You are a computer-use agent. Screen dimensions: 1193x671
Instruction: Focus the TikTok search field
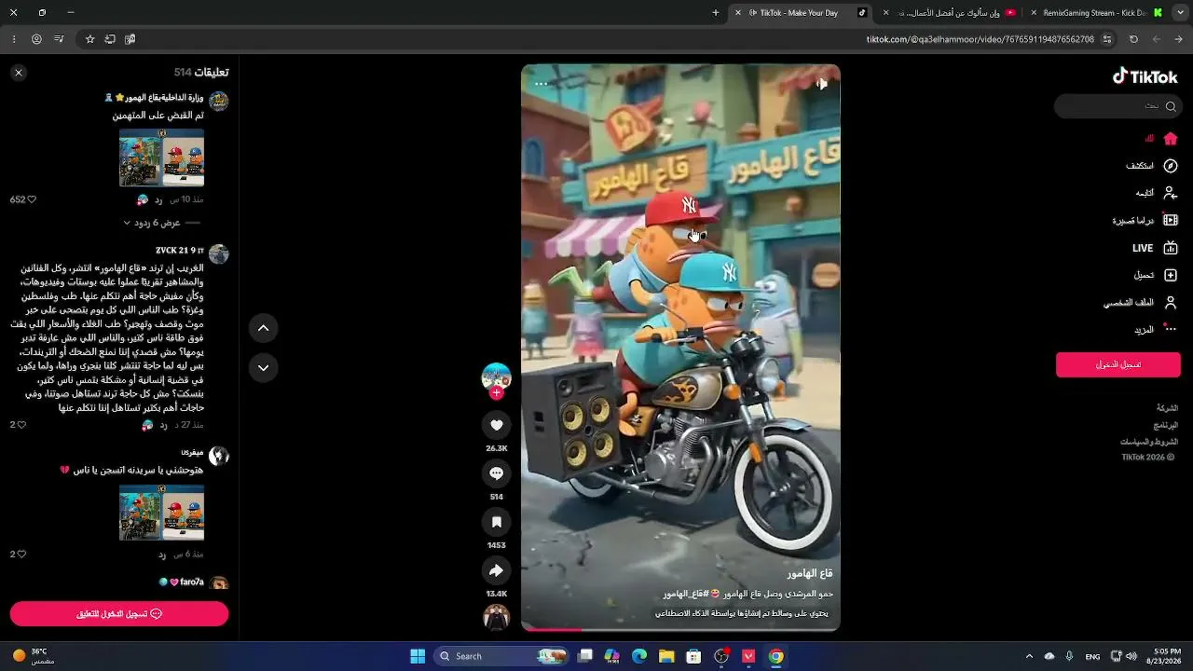point(1118,106)
